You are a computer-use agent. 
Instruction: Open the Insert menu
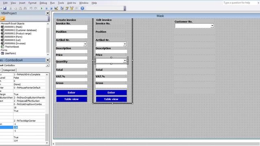pyautogui.click(x=22, y=3)
